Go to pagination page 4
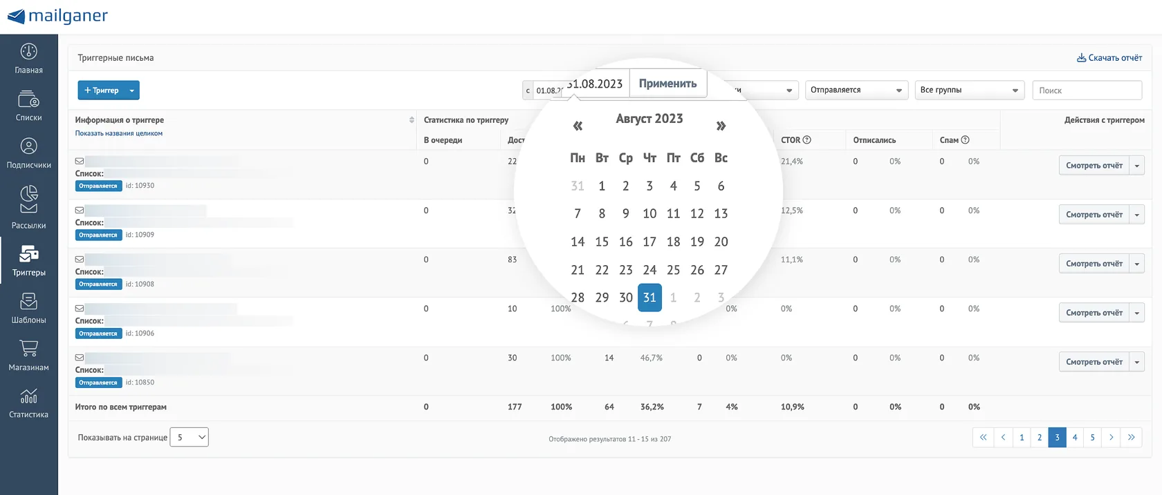 tap(1075, 438)
